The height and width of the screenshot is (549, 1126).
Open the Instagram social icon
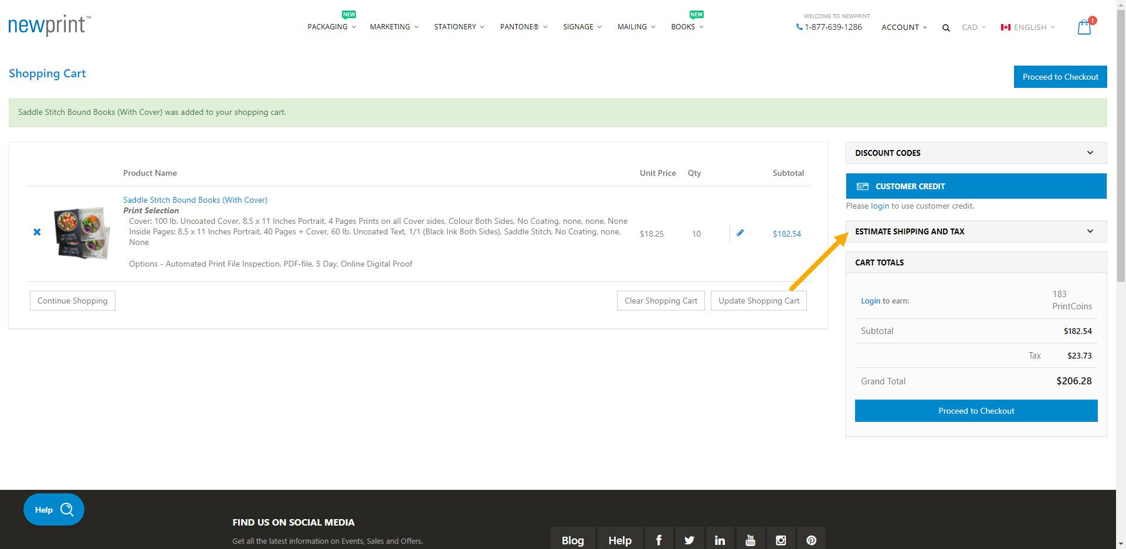(781, 538)
